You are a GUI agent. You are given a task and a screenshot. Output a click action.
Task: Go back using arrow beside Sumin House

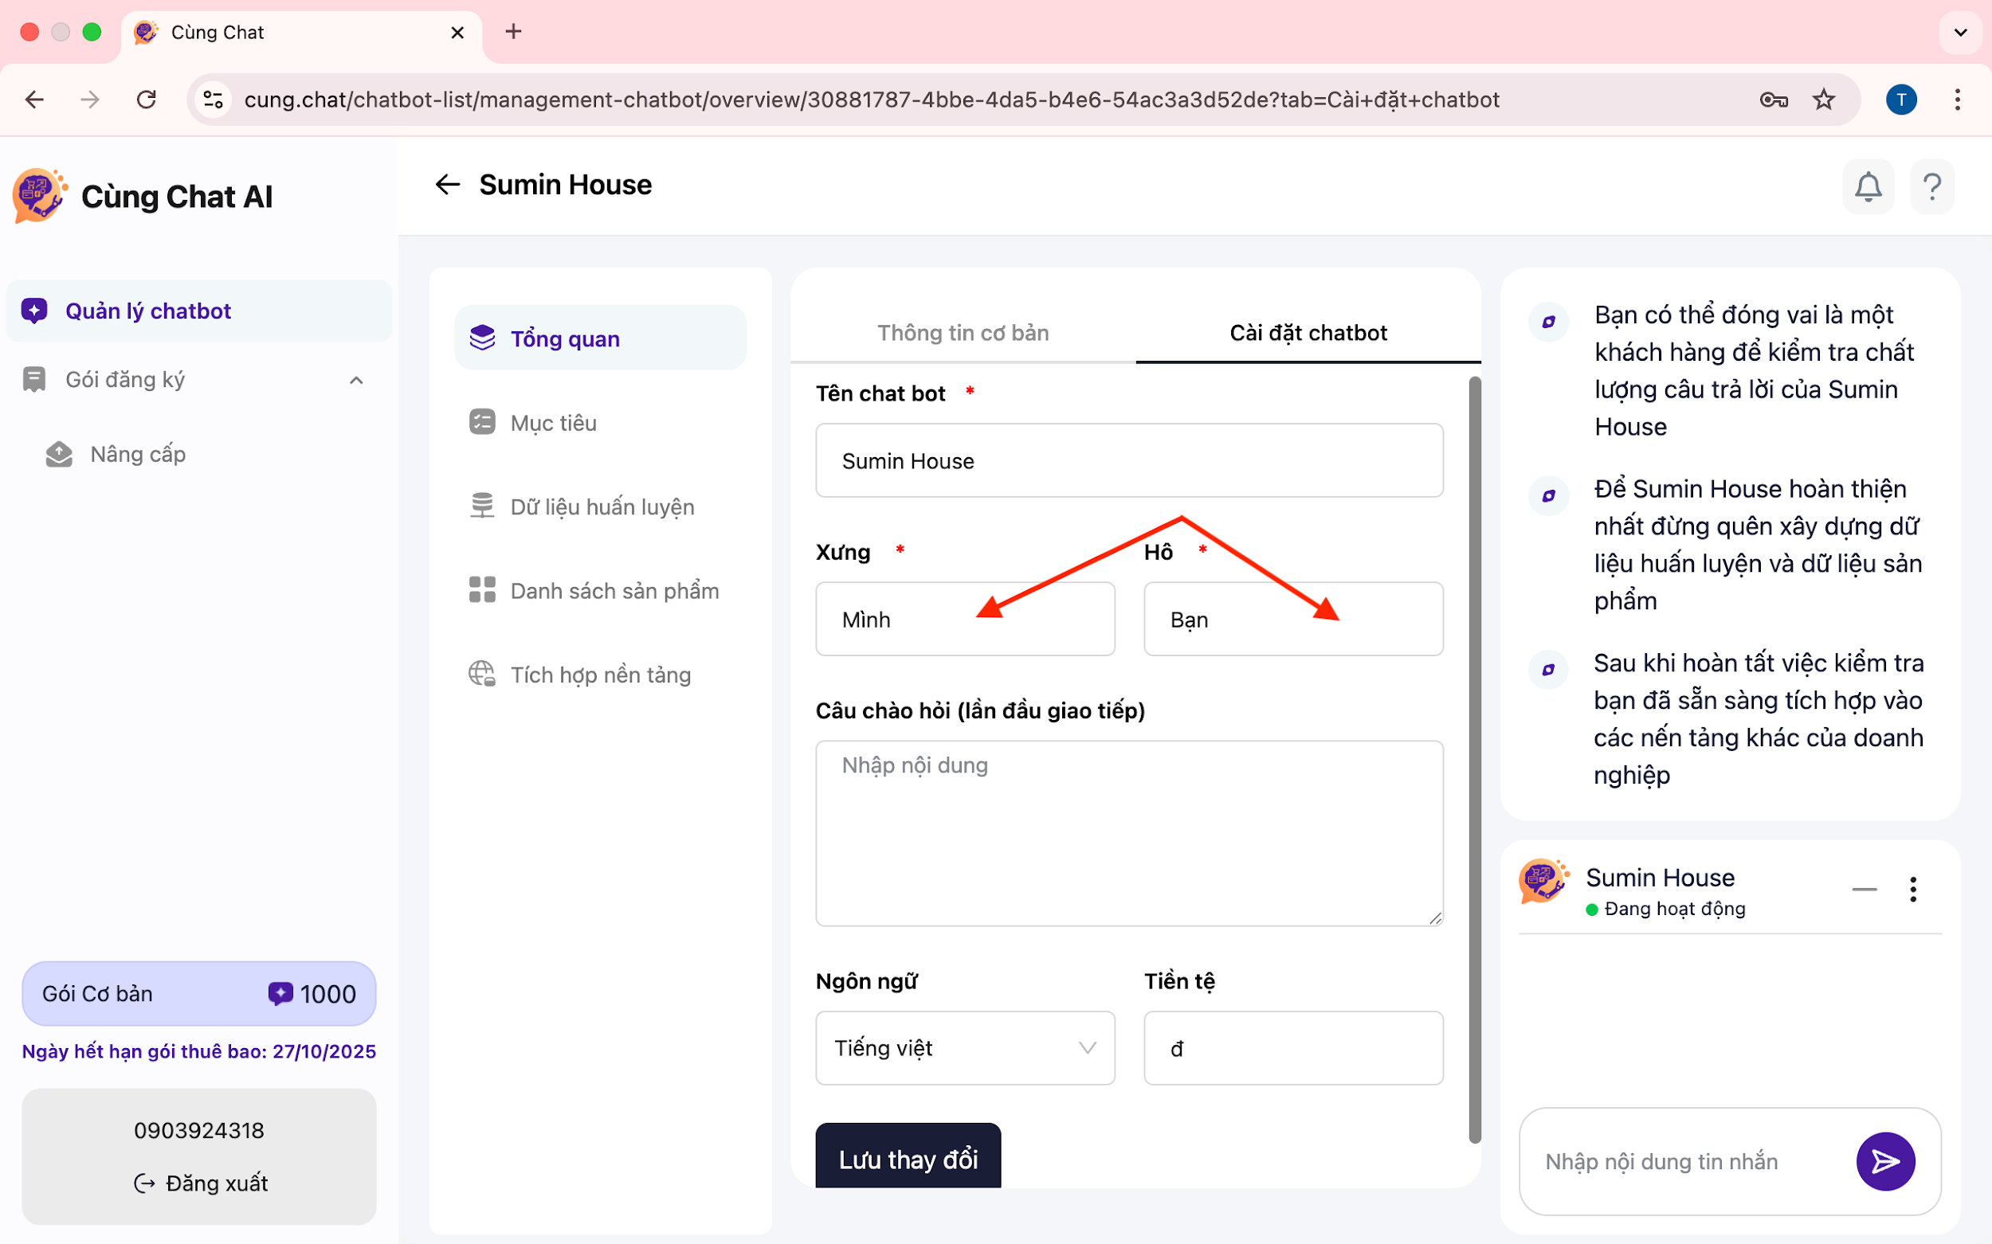pos(447,184)
